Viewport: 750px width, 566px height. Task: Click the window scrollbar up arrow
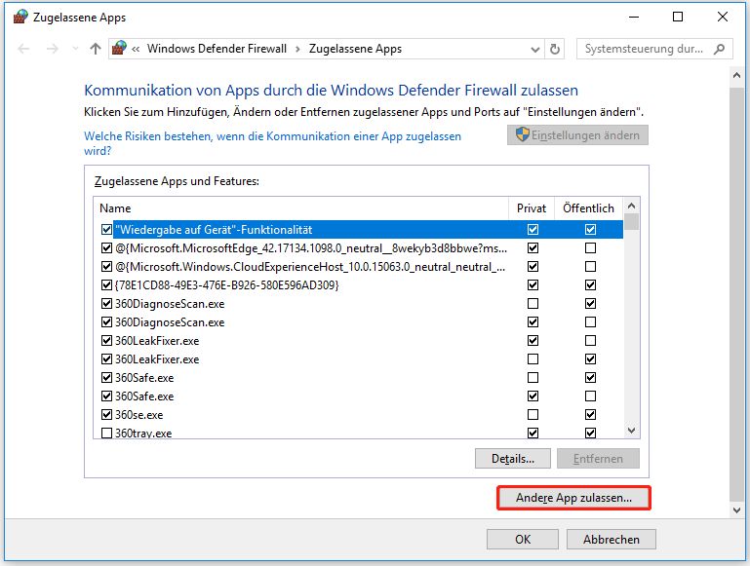pyautogui.click(x=736, y=75)
